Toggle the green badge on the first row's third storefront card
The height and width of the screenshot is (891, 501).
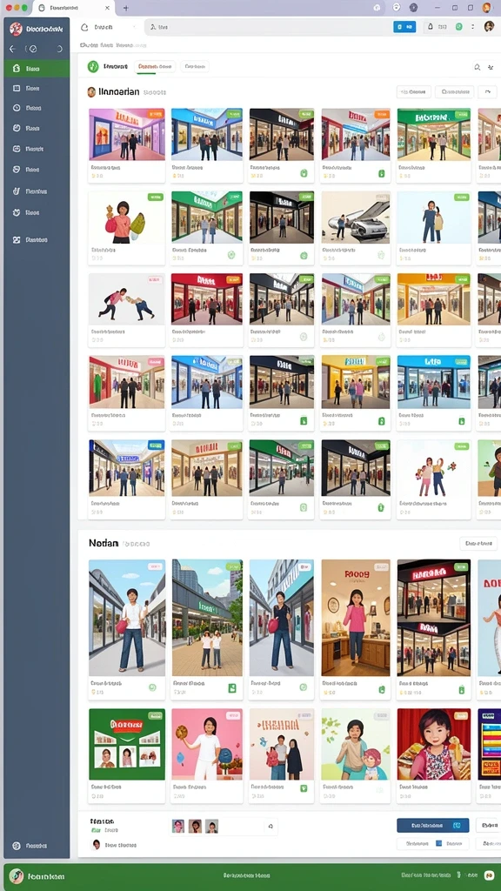pos(306,114)
